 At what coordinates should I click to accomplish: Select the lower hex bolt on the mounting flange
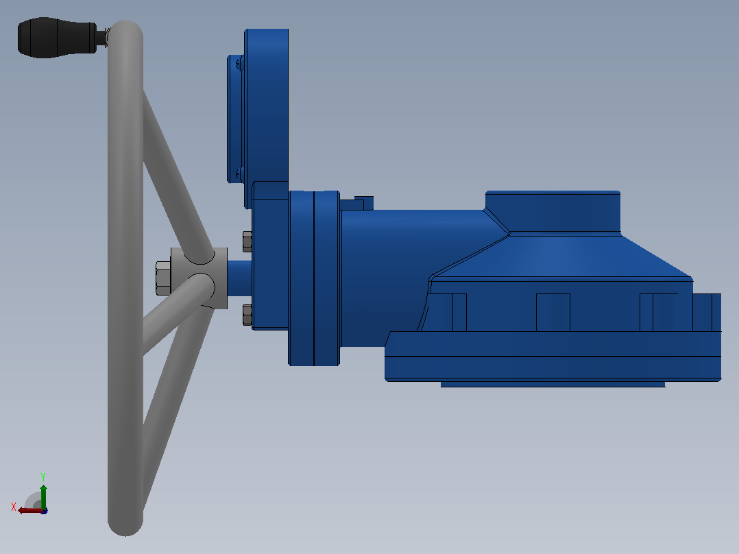(247, 315)
